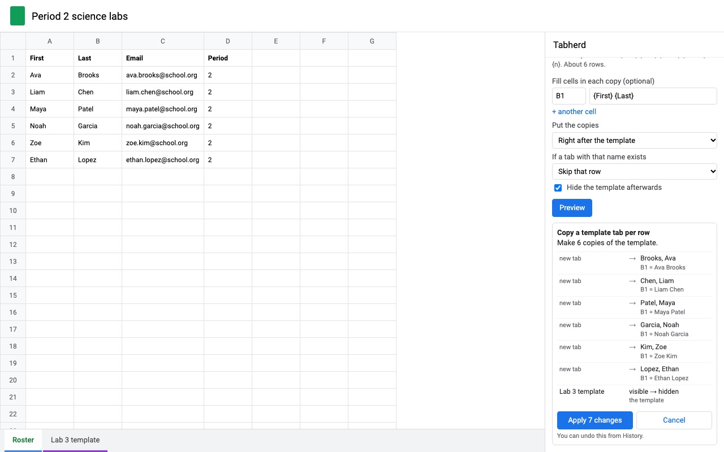Click preview row Kim, Zoe
This screenshot has width=724, height=452.
coord(634,351)
